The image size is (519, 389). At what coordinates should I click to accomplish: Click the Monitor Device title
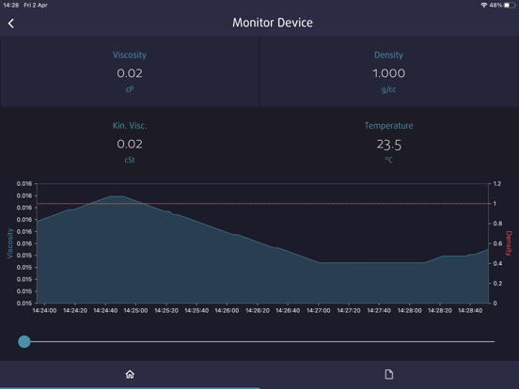coord(273,23)
